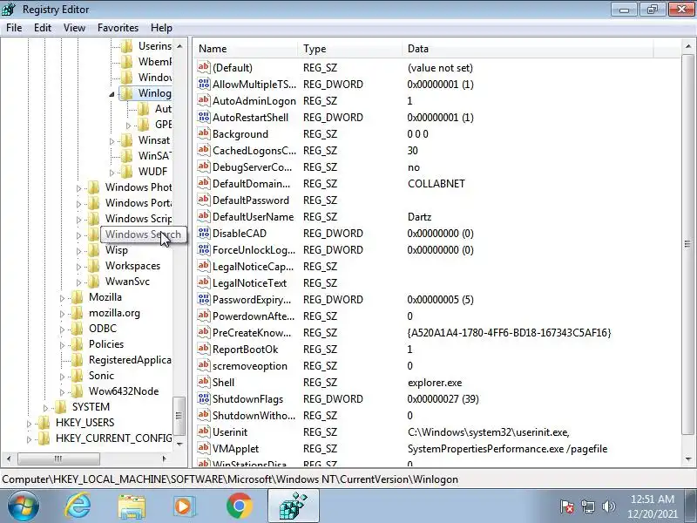Click the (Default) value string icon

(204, 67)
